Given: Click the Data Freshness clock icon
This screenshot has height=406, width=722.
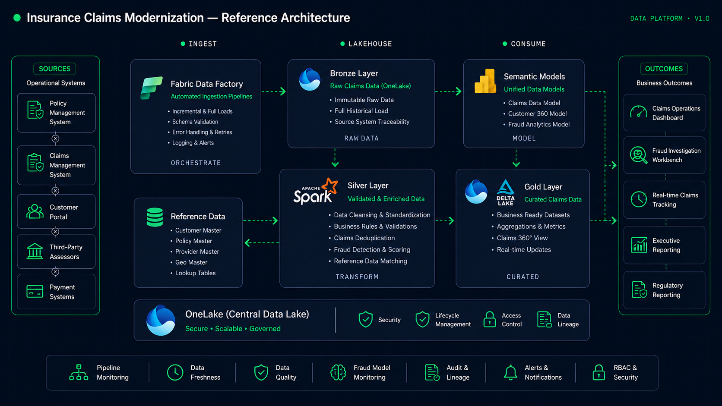Looking at the screenshot, I should point(175,372).
